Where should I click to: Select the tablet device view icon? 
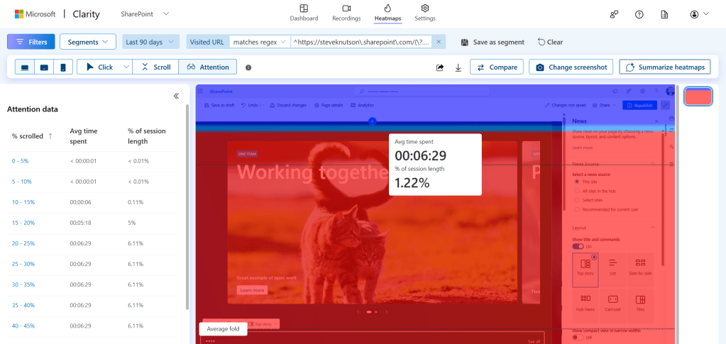[x=44, y=67]
